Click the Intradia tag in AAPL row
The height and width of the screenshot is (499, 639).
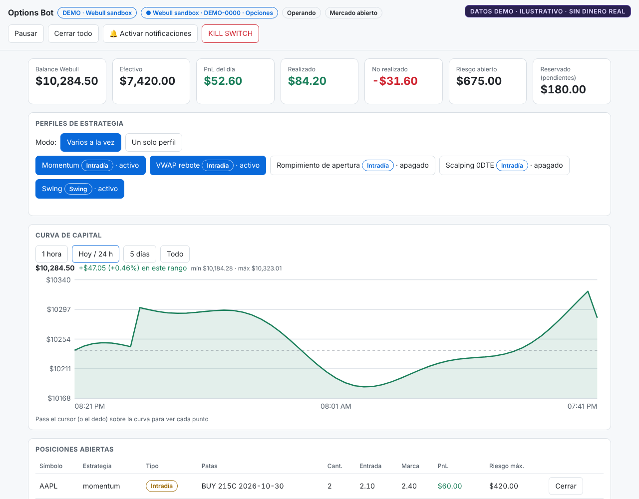(x=162, y=486)
